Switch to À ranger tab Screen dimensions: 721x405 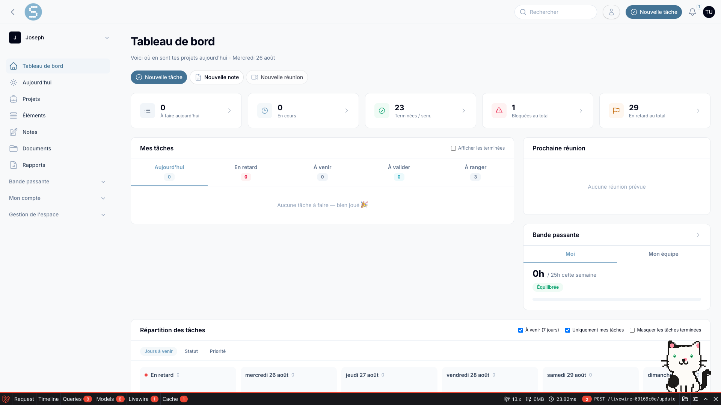(x=475, y=172)
